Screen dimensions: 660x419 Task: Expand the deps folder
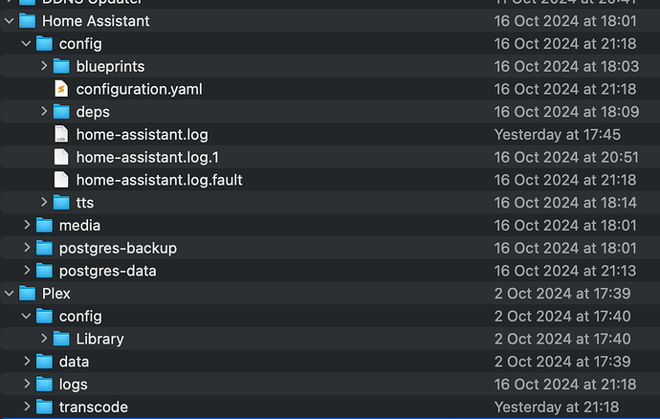pos(44,112)
